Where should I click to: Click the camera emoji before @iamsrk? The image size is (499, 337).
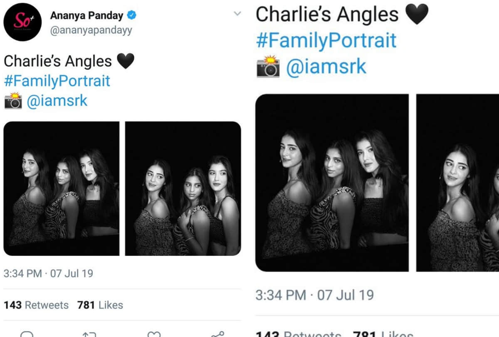(13, 100)
